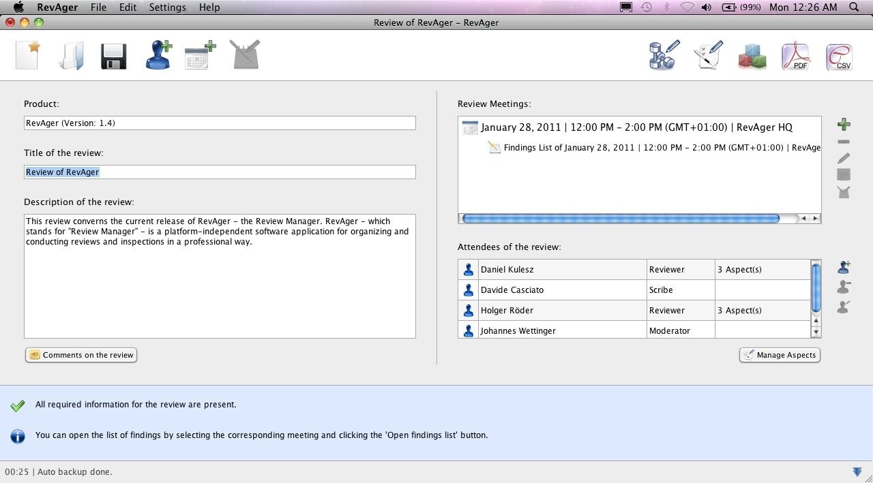The height and width of the screenshot is (483, 873).
Task: Select the Findings List of January 28 entry
Action: coord(662,148)
